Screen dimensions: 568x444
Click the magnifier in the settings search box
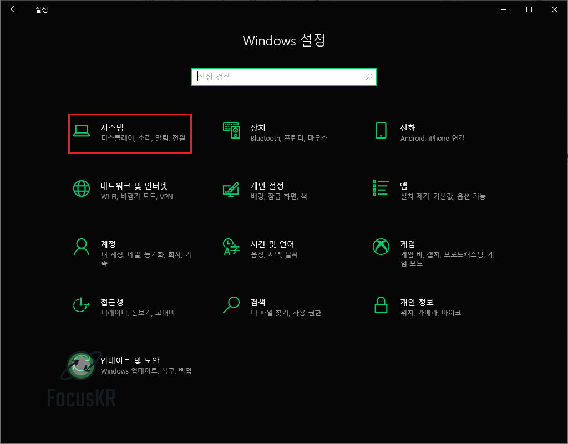pos(369,76)
